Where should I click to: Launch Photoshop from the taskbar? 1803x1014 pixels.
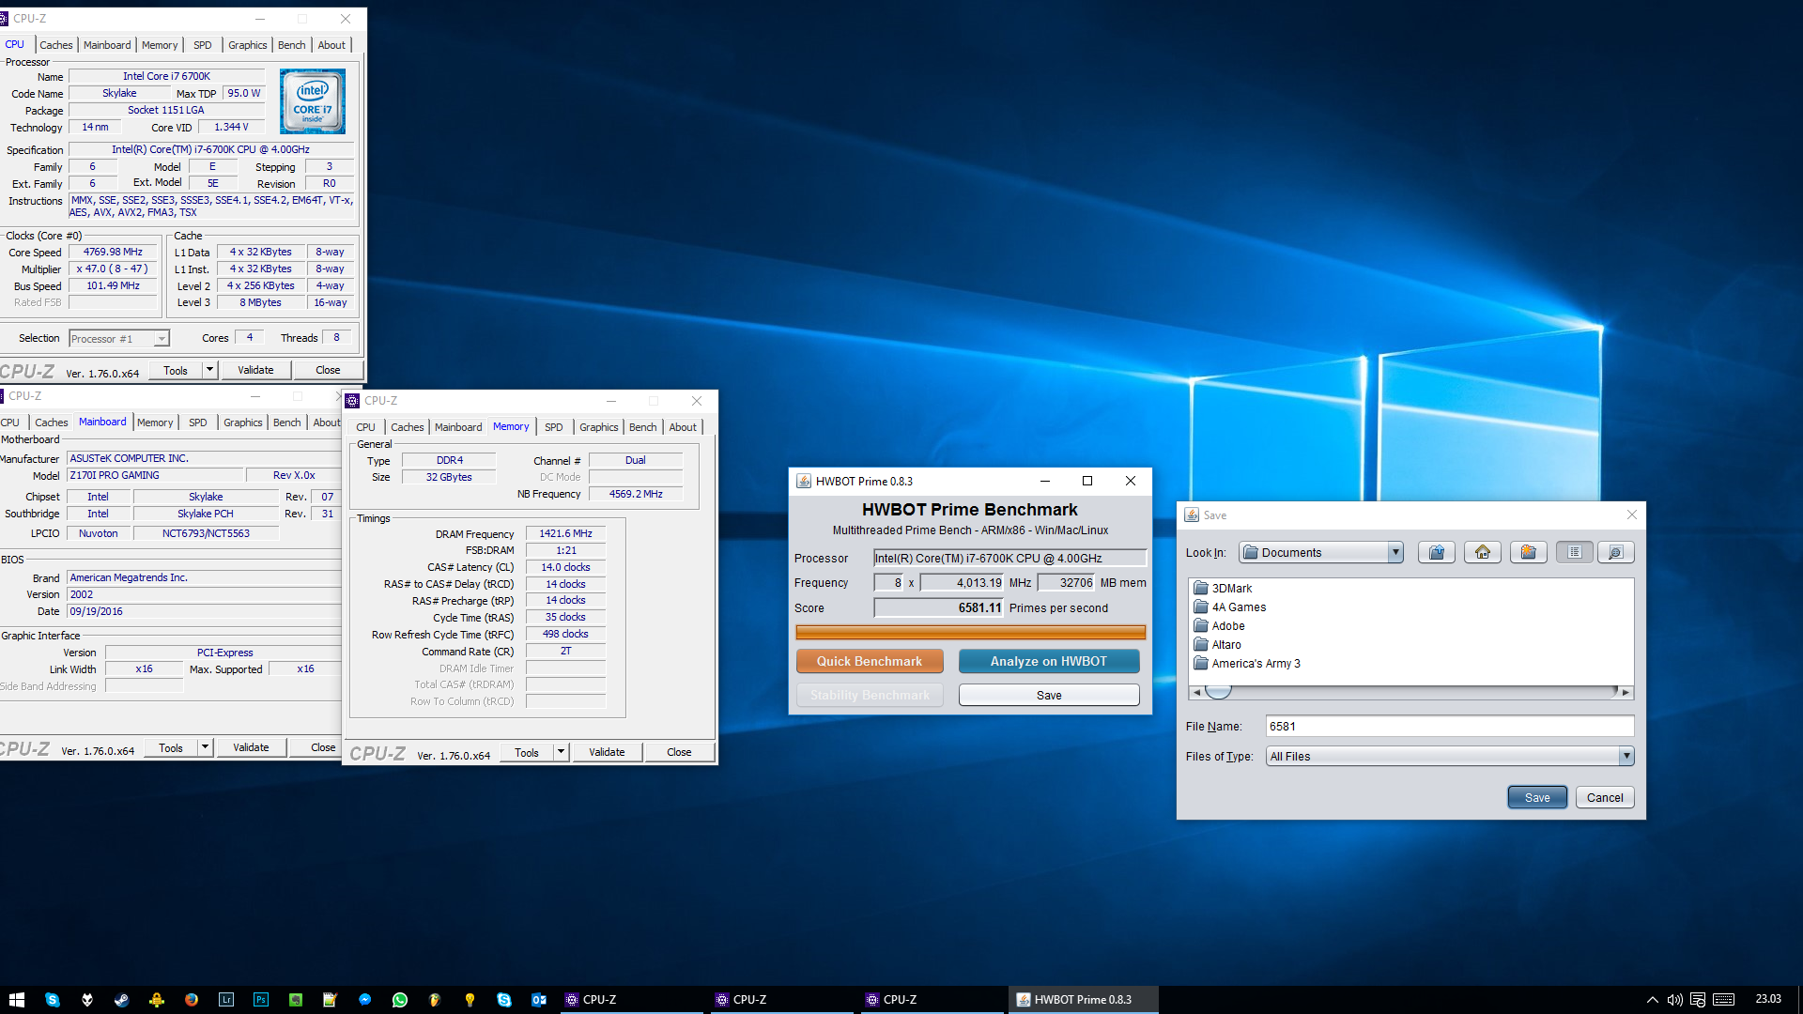tap(261, 1000)
